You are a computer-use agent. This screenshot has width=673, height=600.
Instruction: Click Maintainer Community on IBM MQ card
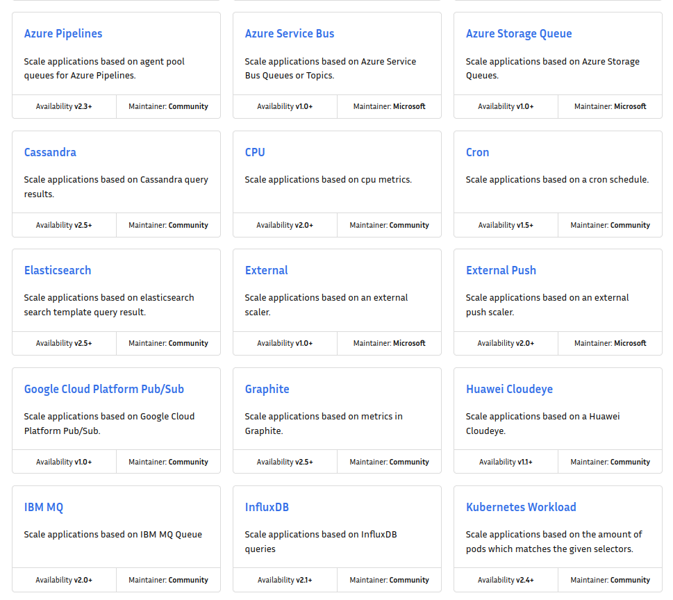click(168, 580)
